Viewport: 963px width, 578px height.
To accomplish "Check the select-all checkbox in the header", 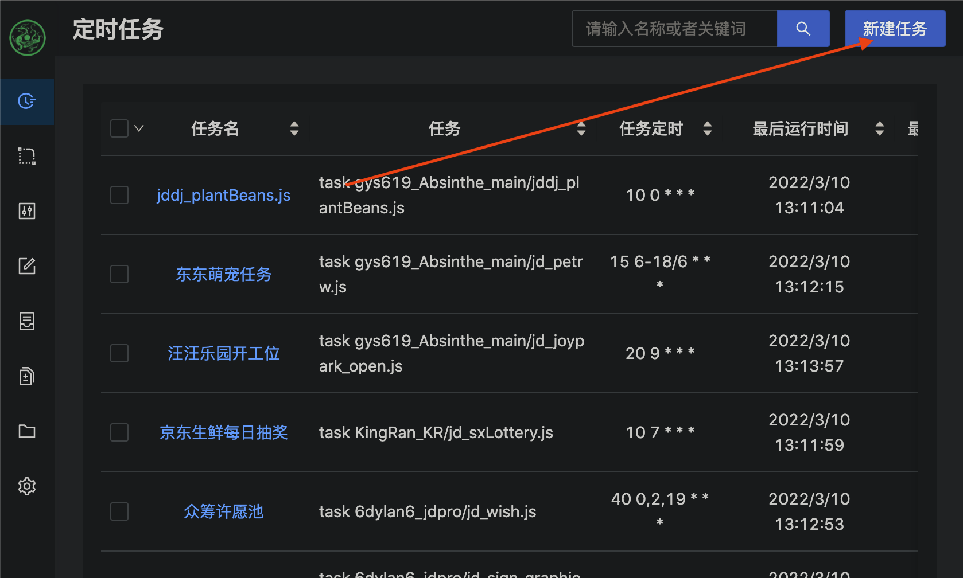I will point(119,128).
